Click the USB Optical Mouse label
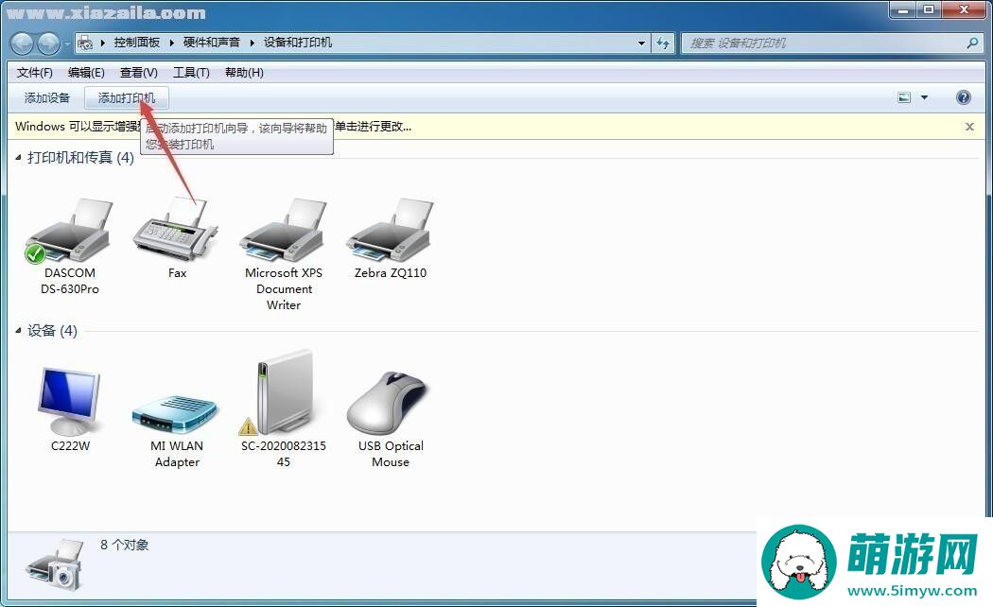 391,454
